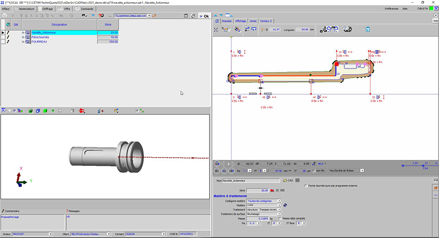Open the Traitement de surface dropdown

(279, 214)
